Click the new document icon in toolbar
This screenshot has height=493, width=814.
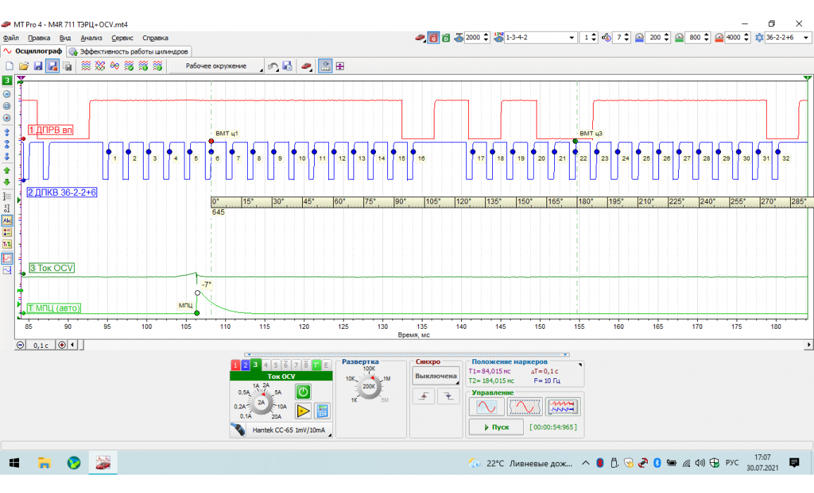pyautogui.click(x=10, y=66)
